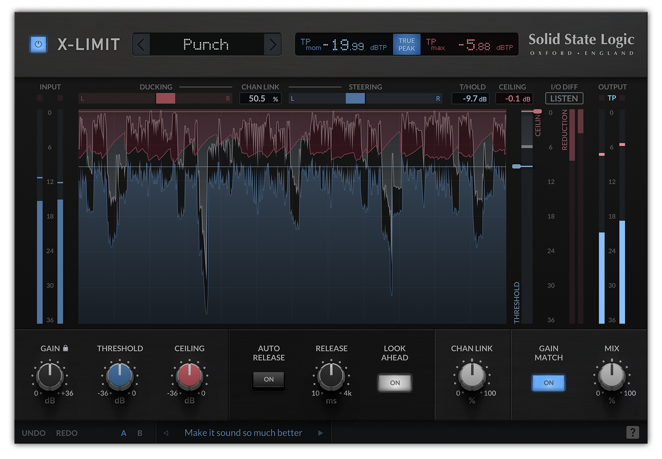Click the gain lock padlock icon
Image resolution: width=662 pixels, height=459 pixels.
click(x=66, y=348)
